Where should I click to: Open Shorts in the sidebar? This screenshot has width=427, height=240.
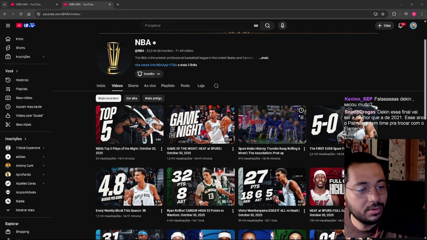click(x=26, y=48)
